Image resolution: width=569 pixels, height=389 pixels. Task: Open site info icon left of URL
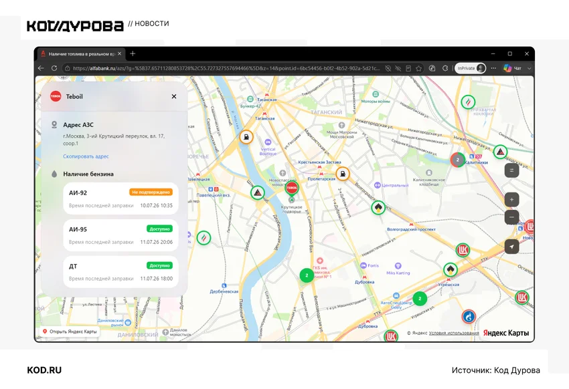(67, 68)
